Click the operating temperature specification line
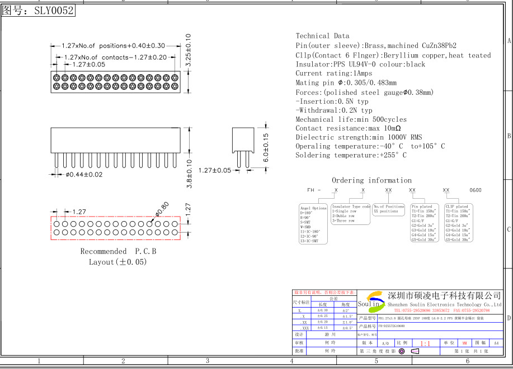The width and height of the screenshot is (513, 369). coord(370,146)
